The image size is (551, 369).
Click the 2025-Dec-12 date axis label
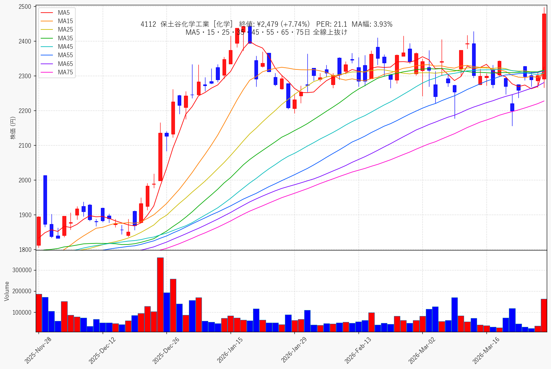click(102, 350)
